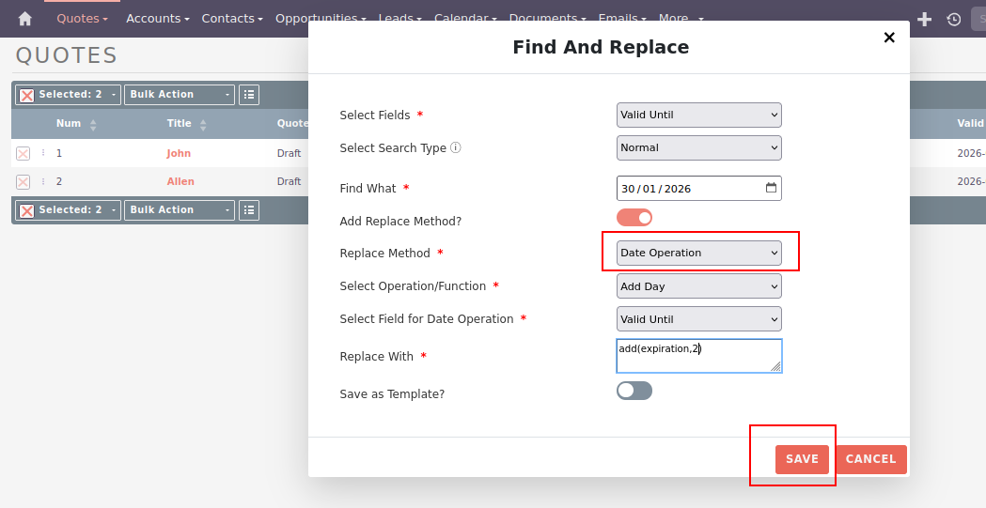Sort by the Num column arrows

pos(93,124)
